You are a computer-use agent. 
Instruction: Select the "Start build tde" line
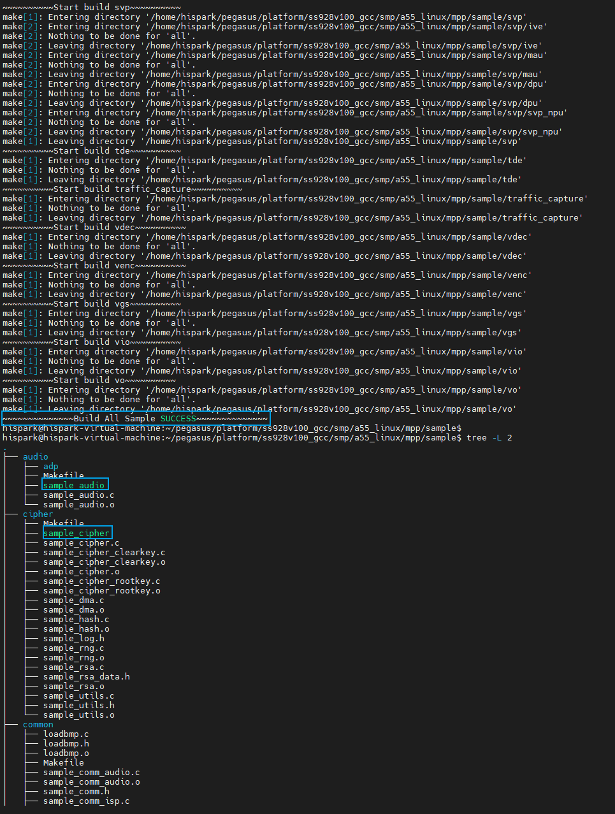[92, 150]
